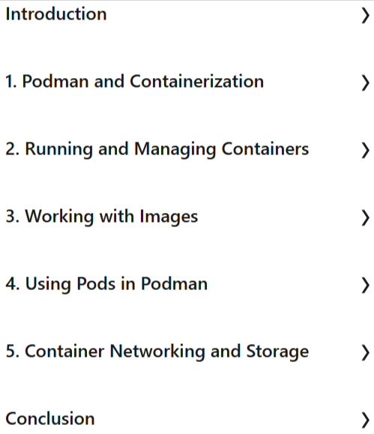The image size is (374, 434).
Task: Click the word Images in chapter three
Action: 169,217
